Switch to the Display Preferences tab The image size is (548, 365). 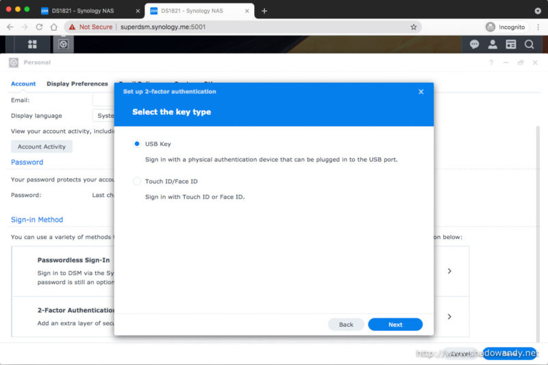pyautogui.click(x=77, y=84)
